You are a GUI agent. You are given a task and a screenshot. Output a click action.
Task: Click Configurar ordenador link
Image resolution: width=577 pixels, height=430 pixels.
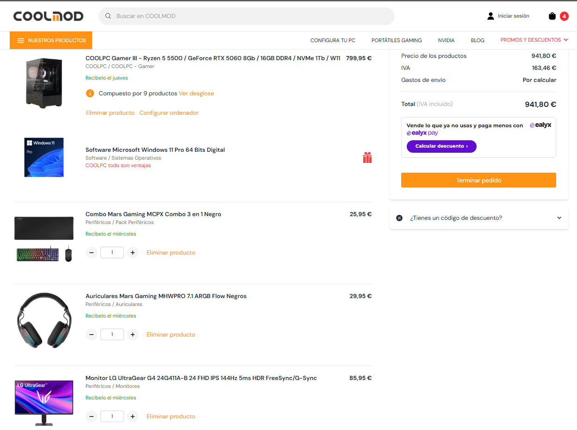(169, 113)
